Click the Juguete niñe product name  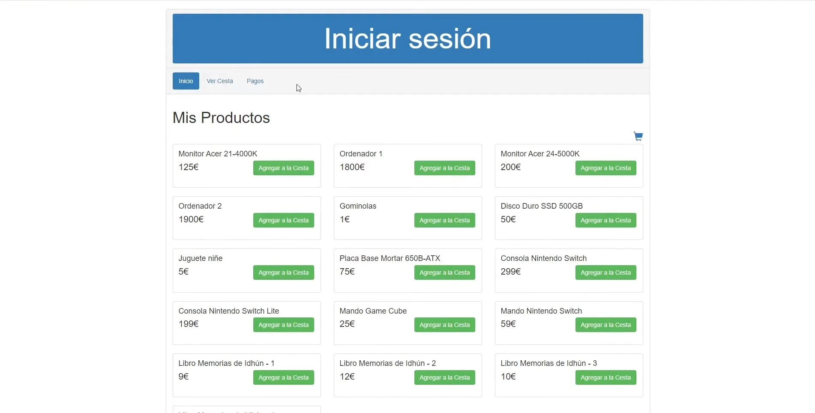pos(201,258)
